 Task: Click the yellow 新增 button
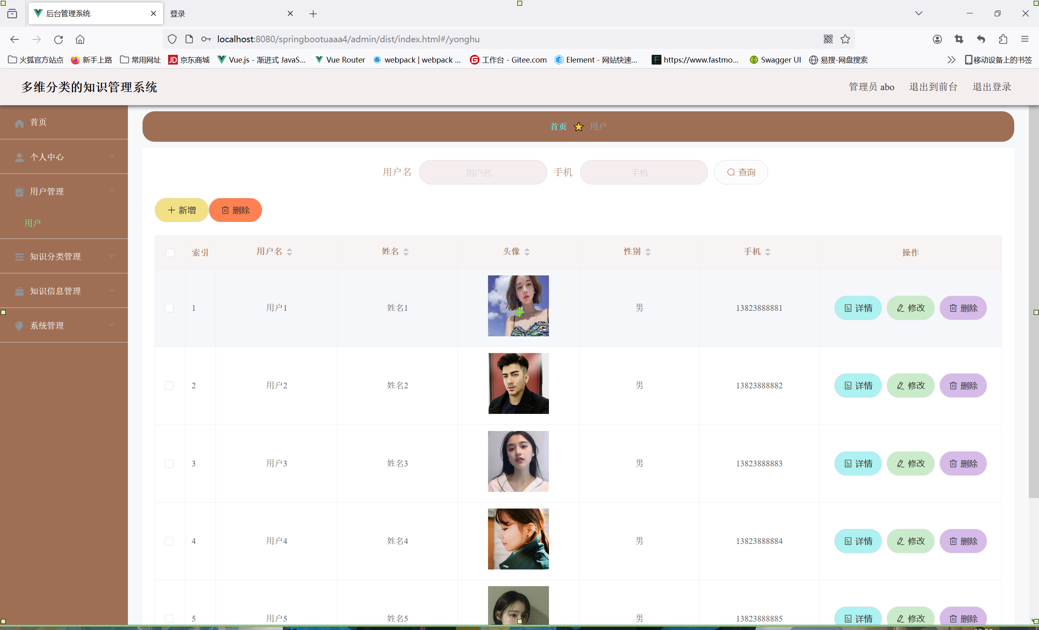point(181,210)
